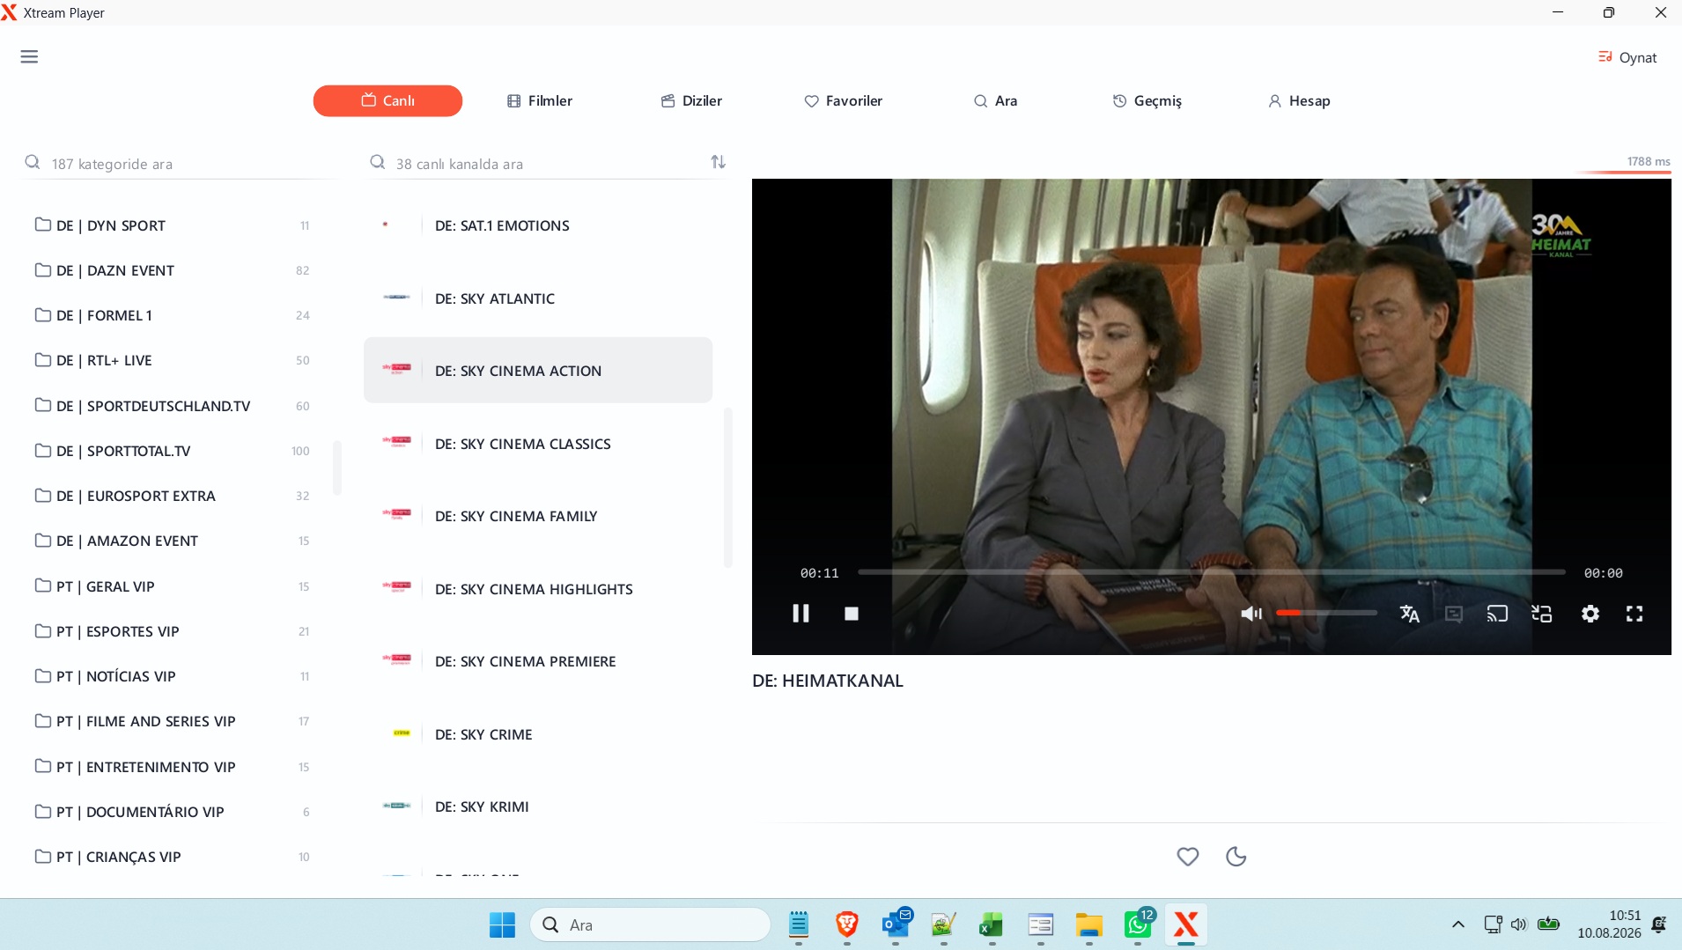The image size is (1682, 950).
Task: Play DE: SKY KRIMI channel
Action: pos(538,806)
